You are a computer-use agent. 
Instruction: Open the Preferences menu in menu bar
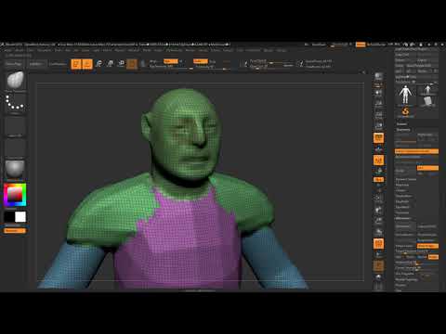(x=175, y=50)
